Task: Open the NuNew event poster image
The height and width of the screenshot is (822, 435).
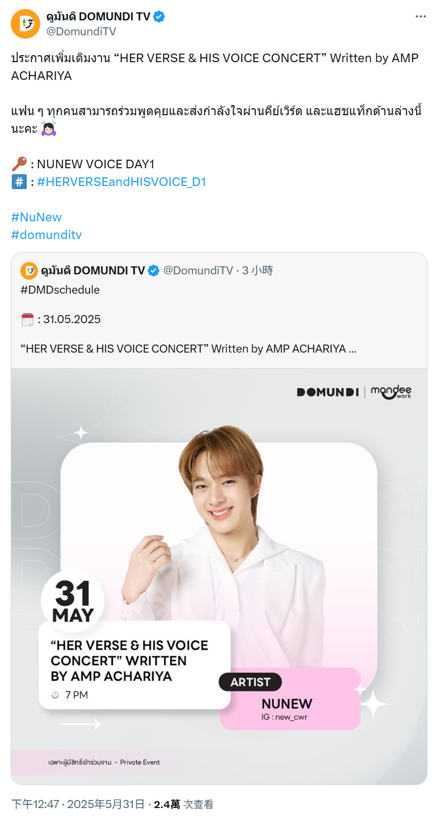Action: click(219, 576)
